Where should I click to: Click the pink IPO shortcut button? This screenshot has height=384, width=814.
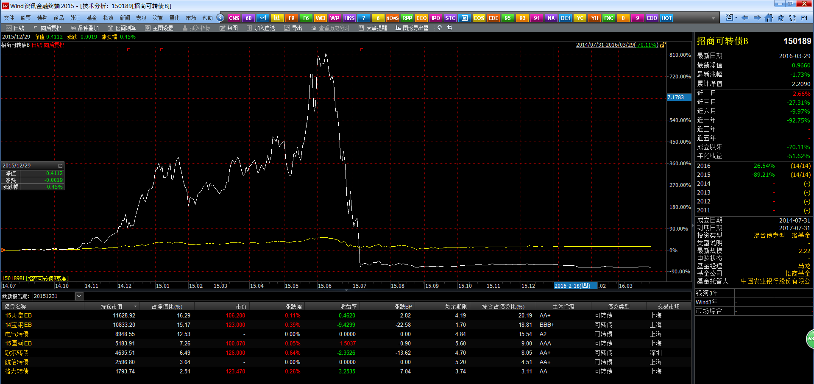pos(436,18)
